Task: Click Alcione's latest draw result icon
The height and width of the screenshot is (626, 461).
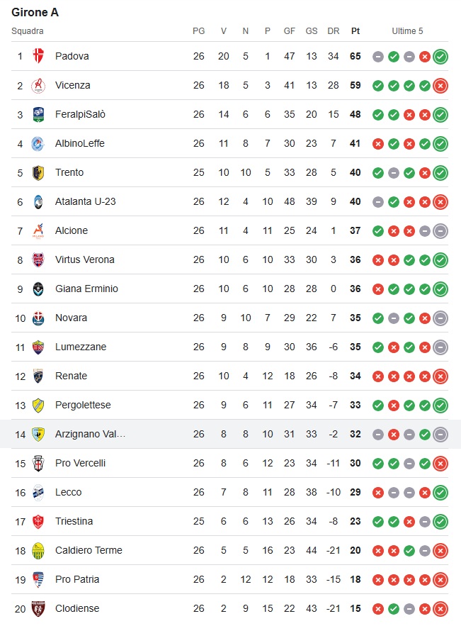Action: 440,231
